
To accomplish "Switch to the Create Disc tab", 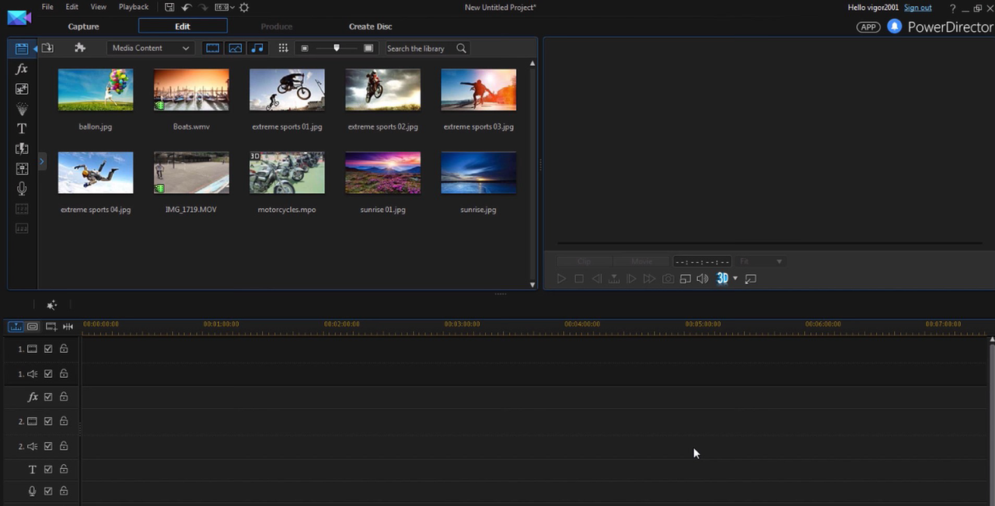I will (x=370, y=26).
